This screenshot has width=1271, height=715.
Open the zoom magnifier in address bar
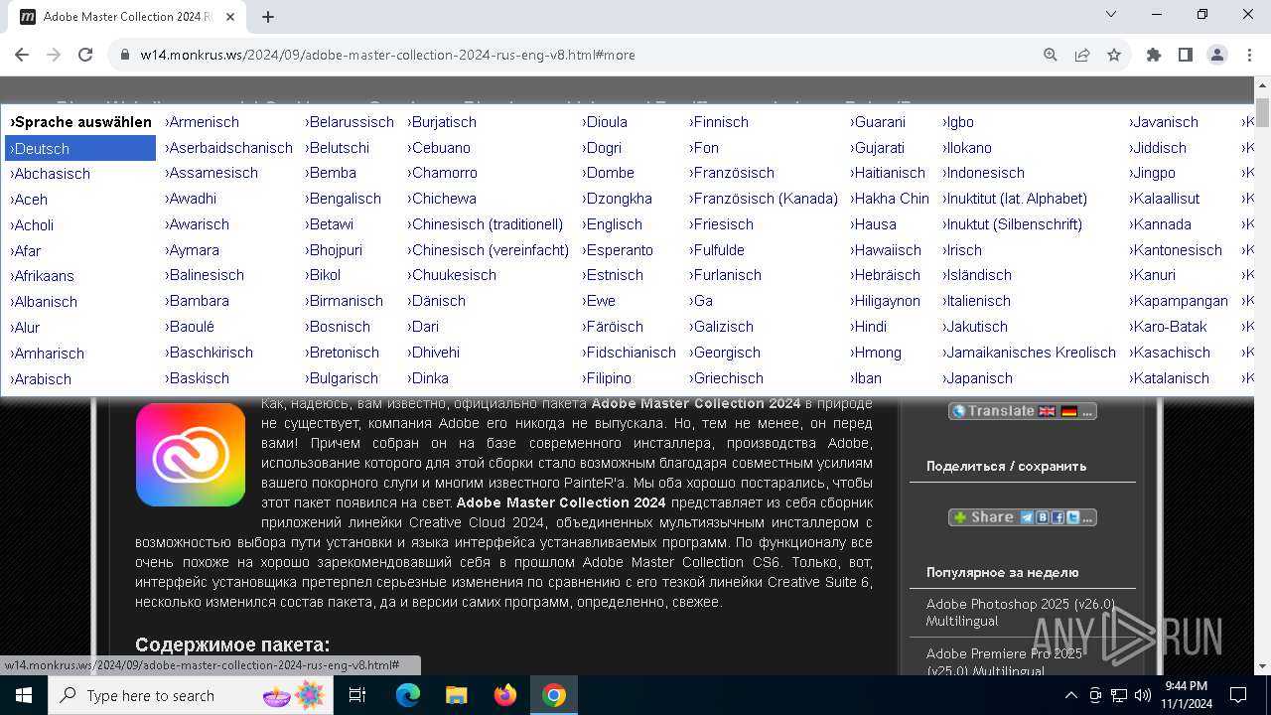[1051, 55]
